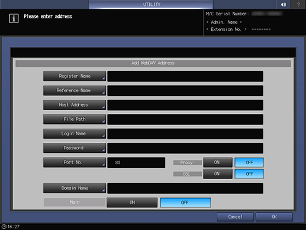Image resolution: width=306 pixels, height=230 pixels.
Task: Select the Domain Name text field
Action: tap(185, 189)
